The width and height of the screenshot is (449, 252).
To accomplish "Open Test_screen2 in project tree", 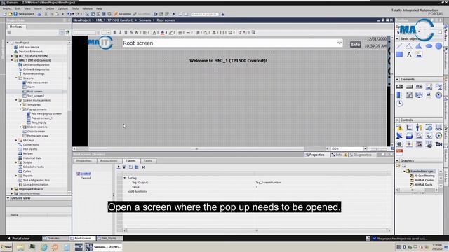I will (x=36, y=96).
